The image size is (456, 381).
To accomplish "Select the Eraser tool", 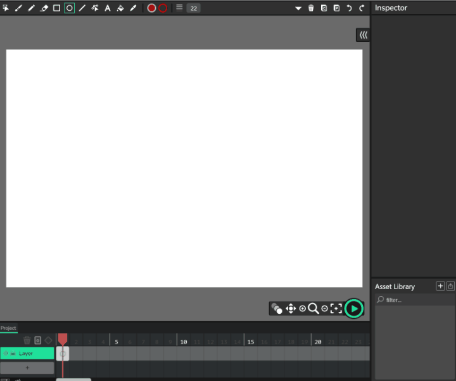I will point(44,8).
